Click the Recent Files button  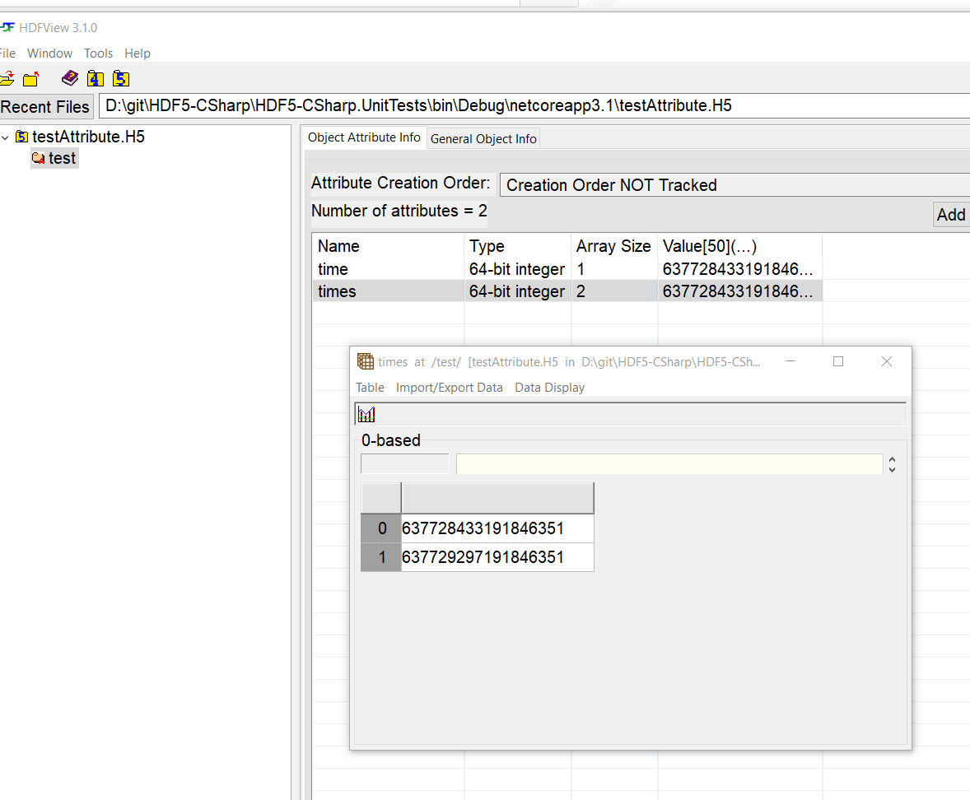(x=45, y=106)
